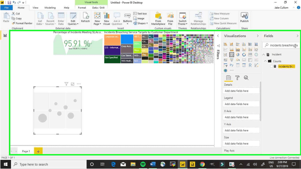Viewport: 301px width, 169px height.
Task: Insert a Text box
Action: click(140, 14)
